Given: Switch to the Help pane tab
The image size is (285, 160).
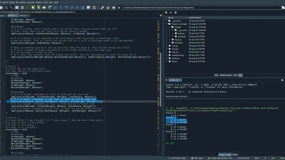Looking at the screenshot, I should pos(216,75).
